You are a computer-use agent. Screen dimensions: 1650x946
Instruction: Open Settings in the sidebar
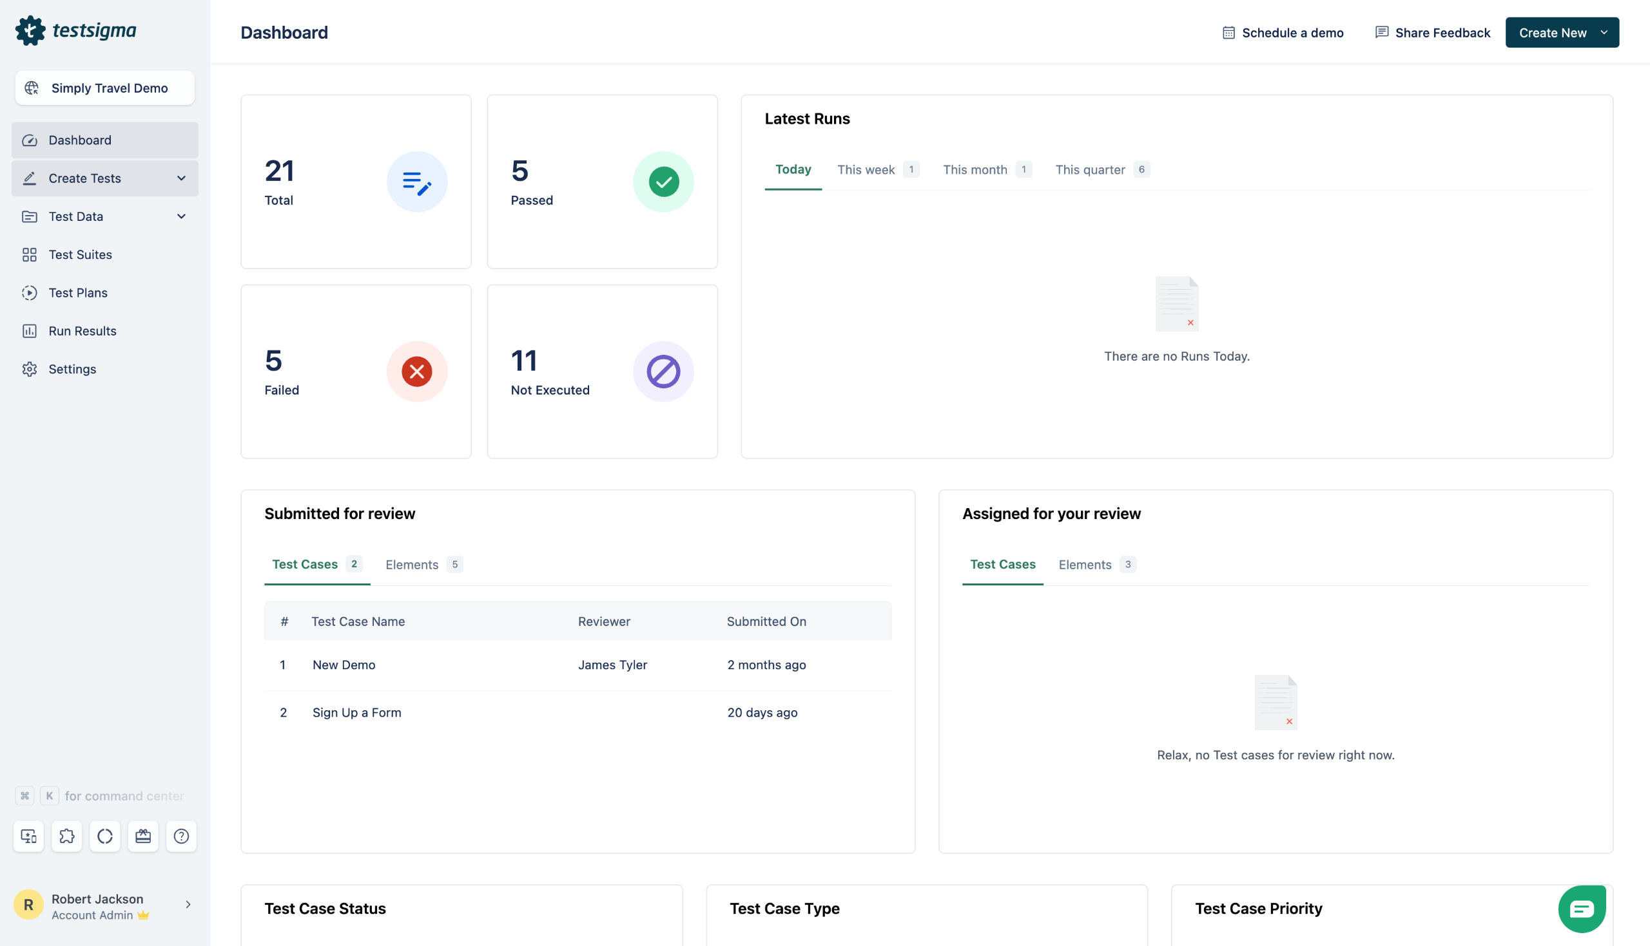[72, 369]
